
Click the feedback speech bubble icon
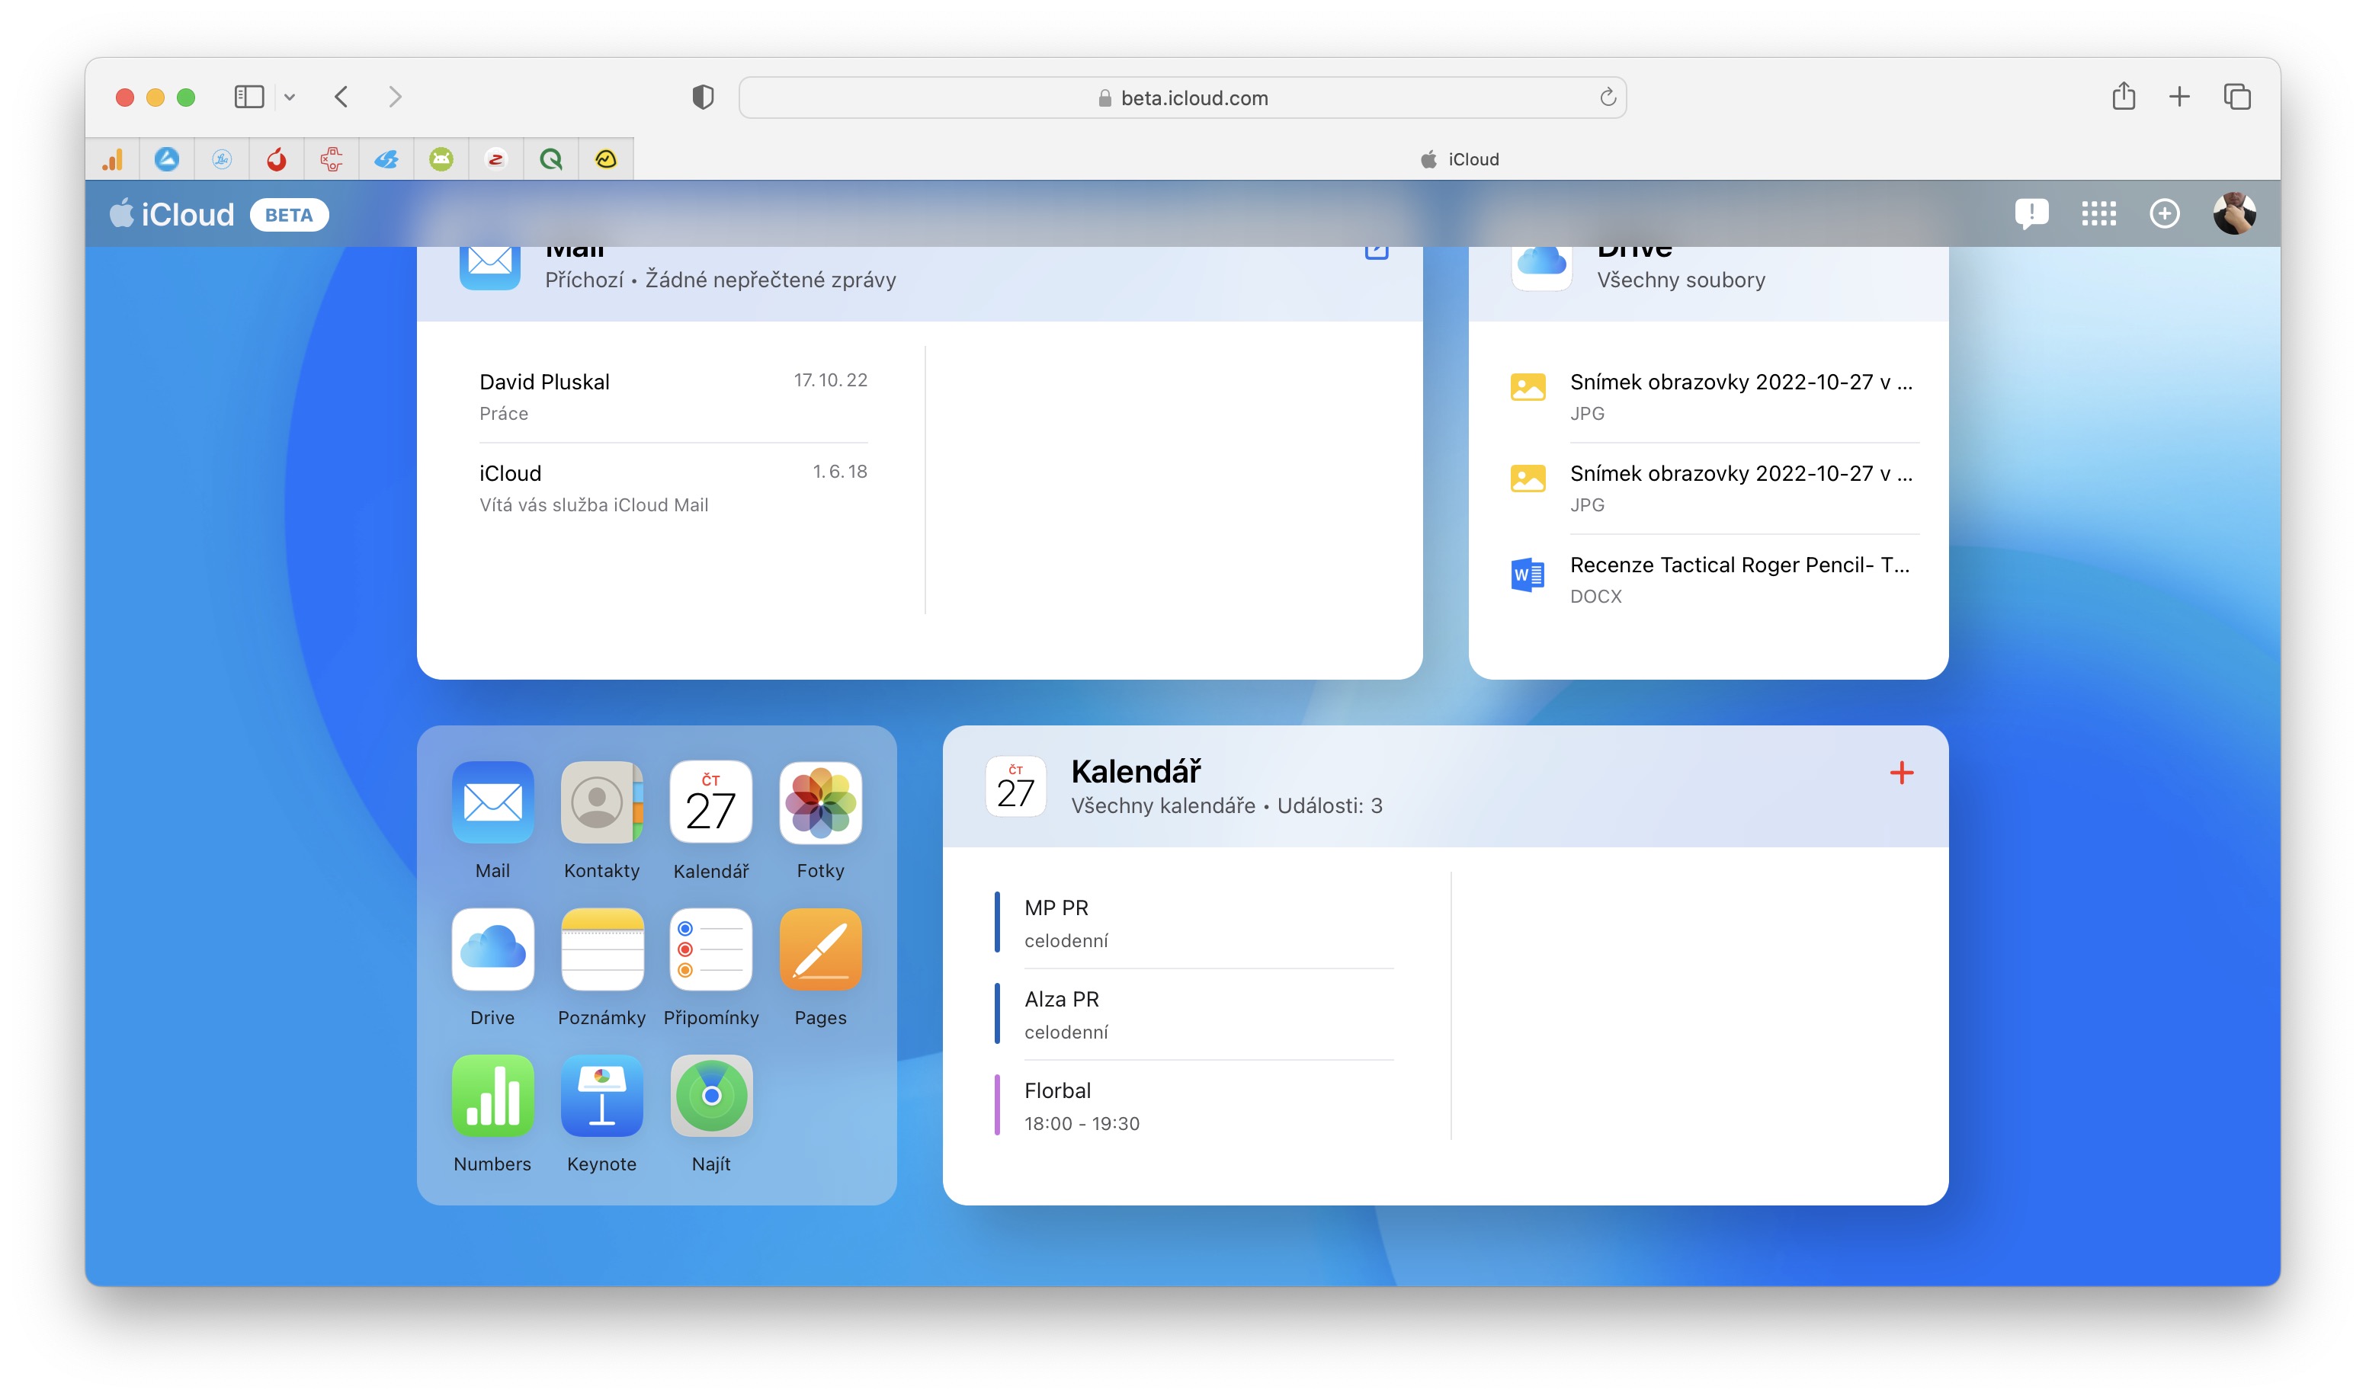(2031, 214)
